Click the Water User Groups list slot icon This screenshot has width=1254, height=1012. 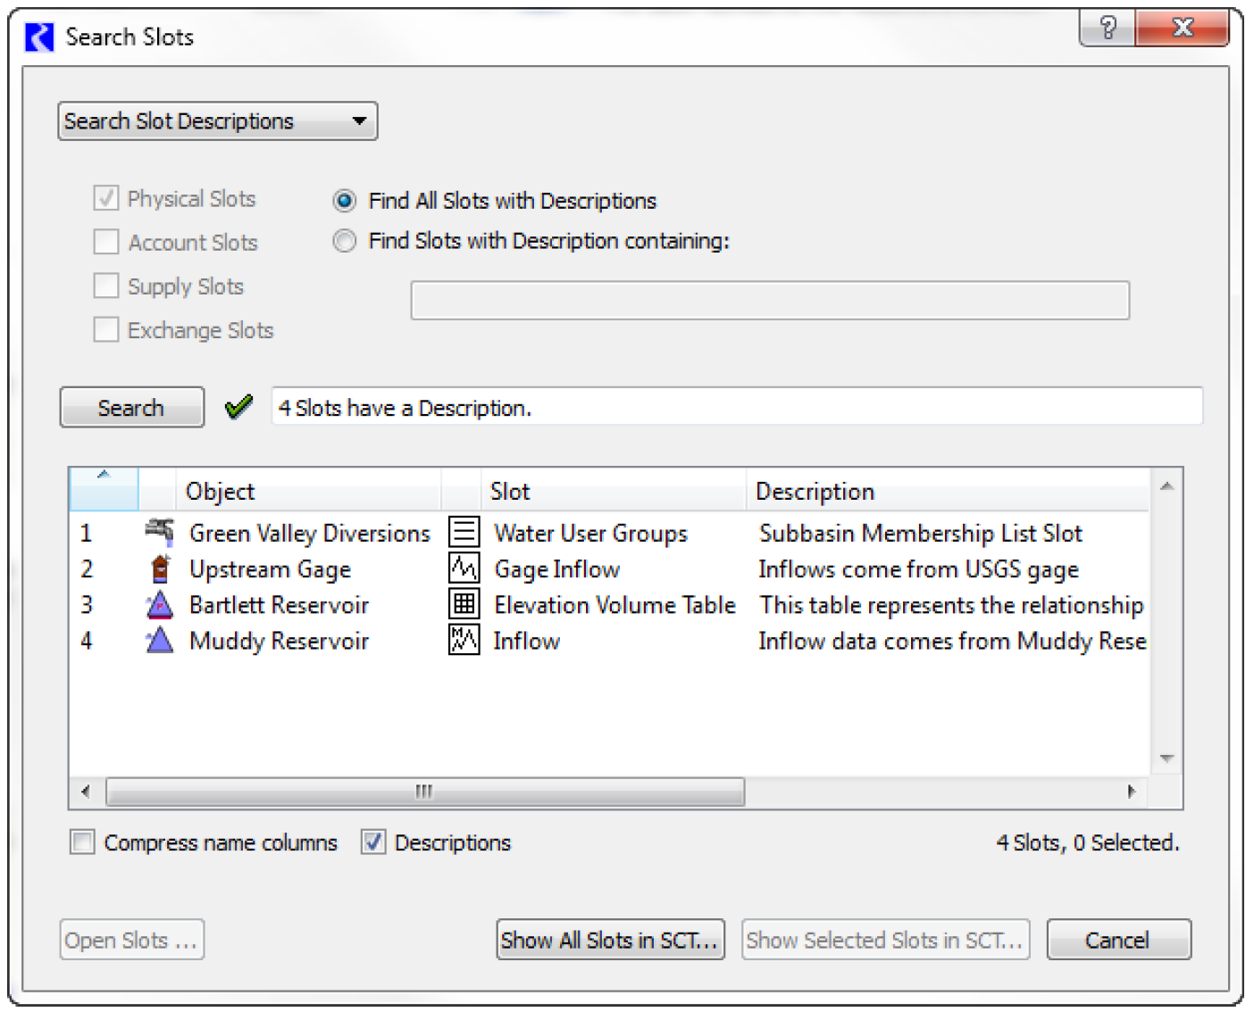point(464,533)
